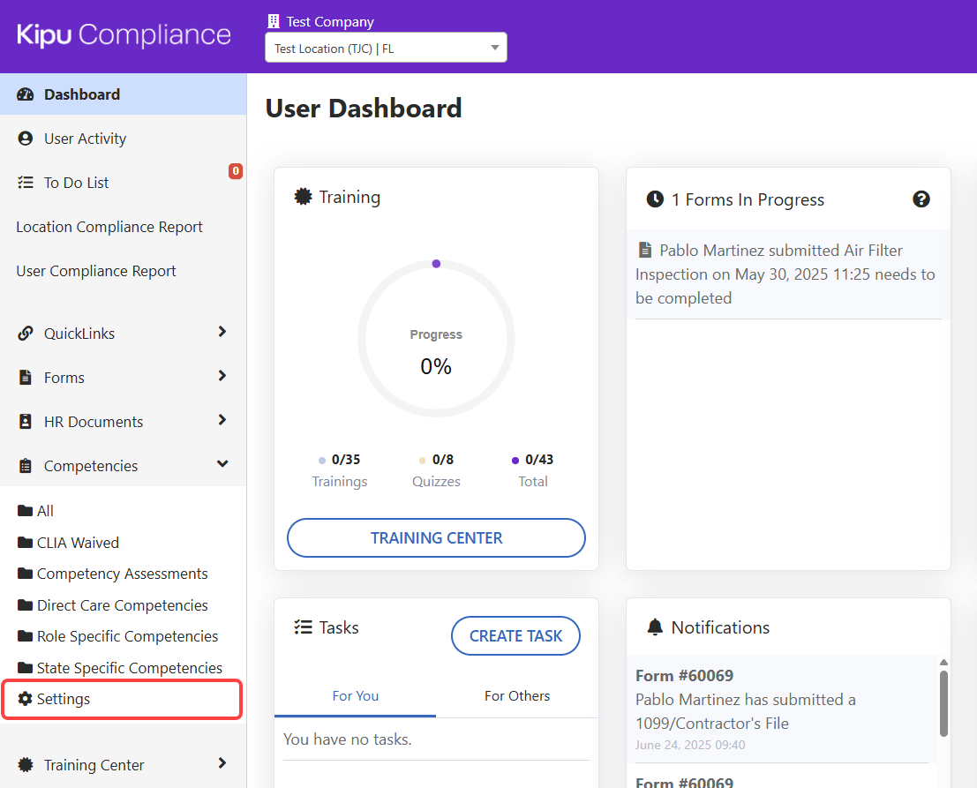Expand the QuickLinks menu chevron
The width and height of the screenshot is (977, 788).
pyautogui.click(x=222, y=332)
